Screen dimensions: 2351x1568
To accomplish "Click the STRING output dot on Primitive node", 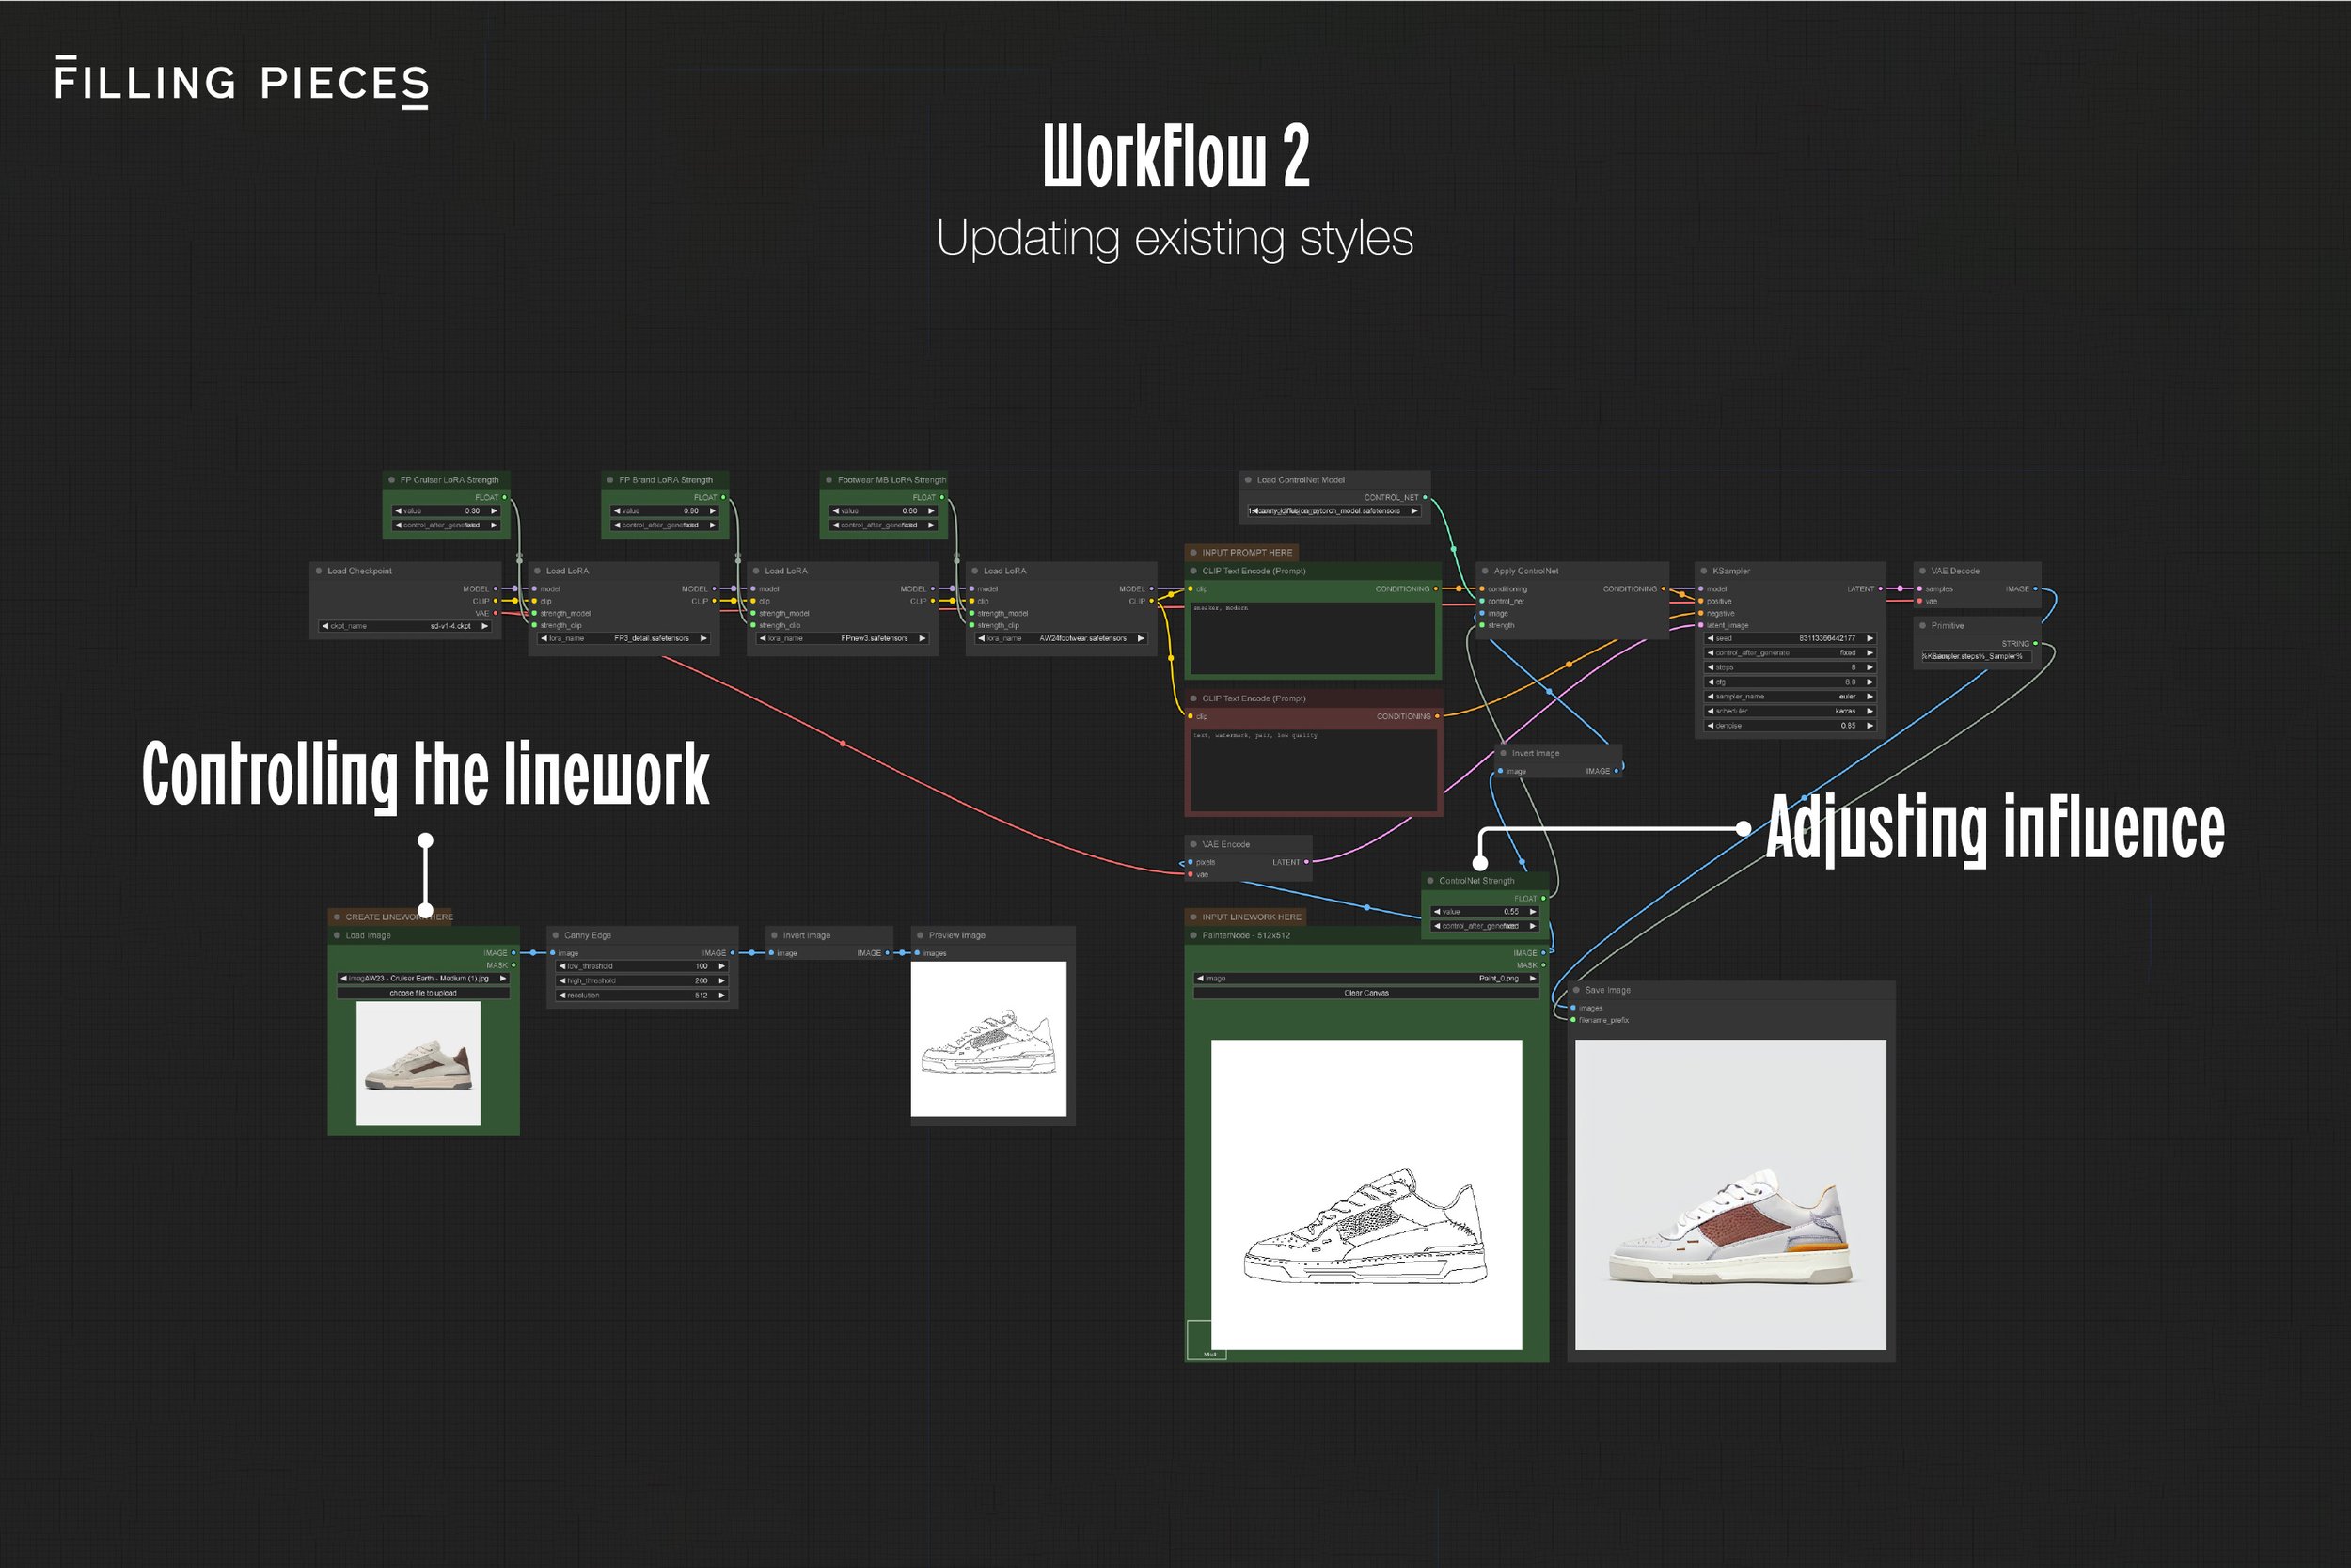I will pos(2036,645).
